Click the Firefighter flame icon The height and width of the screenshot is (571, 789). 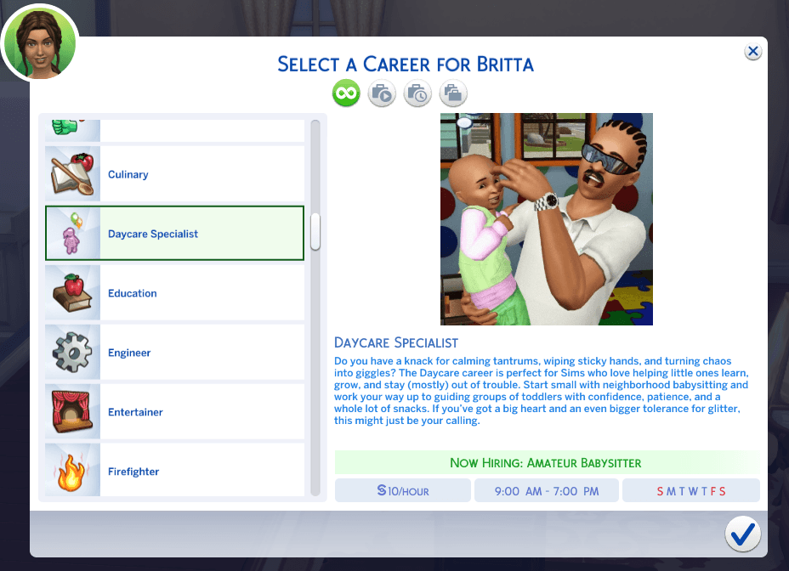coord(72,471)
